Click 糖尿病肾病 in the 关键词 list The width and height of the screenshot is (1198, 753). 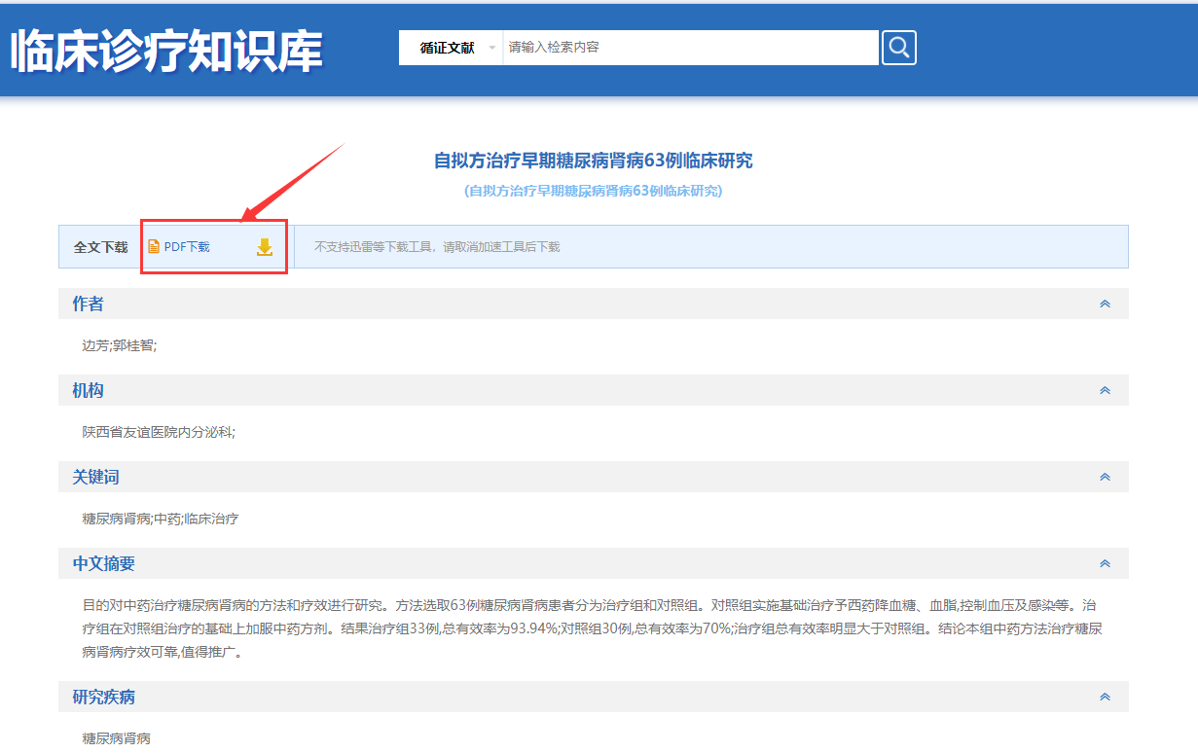(116, 519)
